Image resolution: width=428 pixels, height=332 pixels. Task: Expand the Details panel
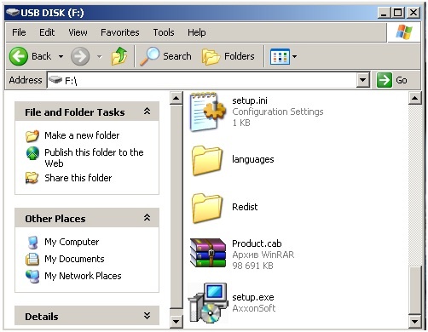[x=147, y=316]
